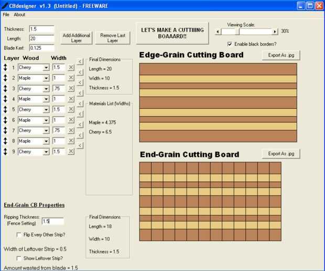The image size is (325, 271).
Task: Click the End-Grain cutting board preview image
Action: [210, 202]
